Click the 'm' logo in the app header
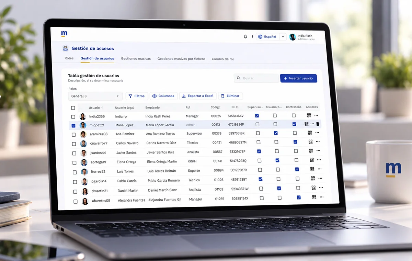The width and height of the screenshot is (412, 261). tap(64, 34)
